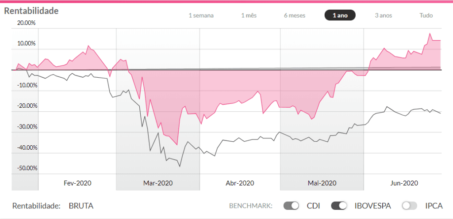
Task: Show the 6 meses range
Action: coord(294,15)
